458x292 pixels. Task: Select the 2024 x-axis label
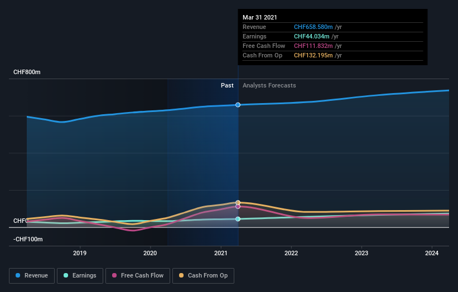tap(432, 253)
